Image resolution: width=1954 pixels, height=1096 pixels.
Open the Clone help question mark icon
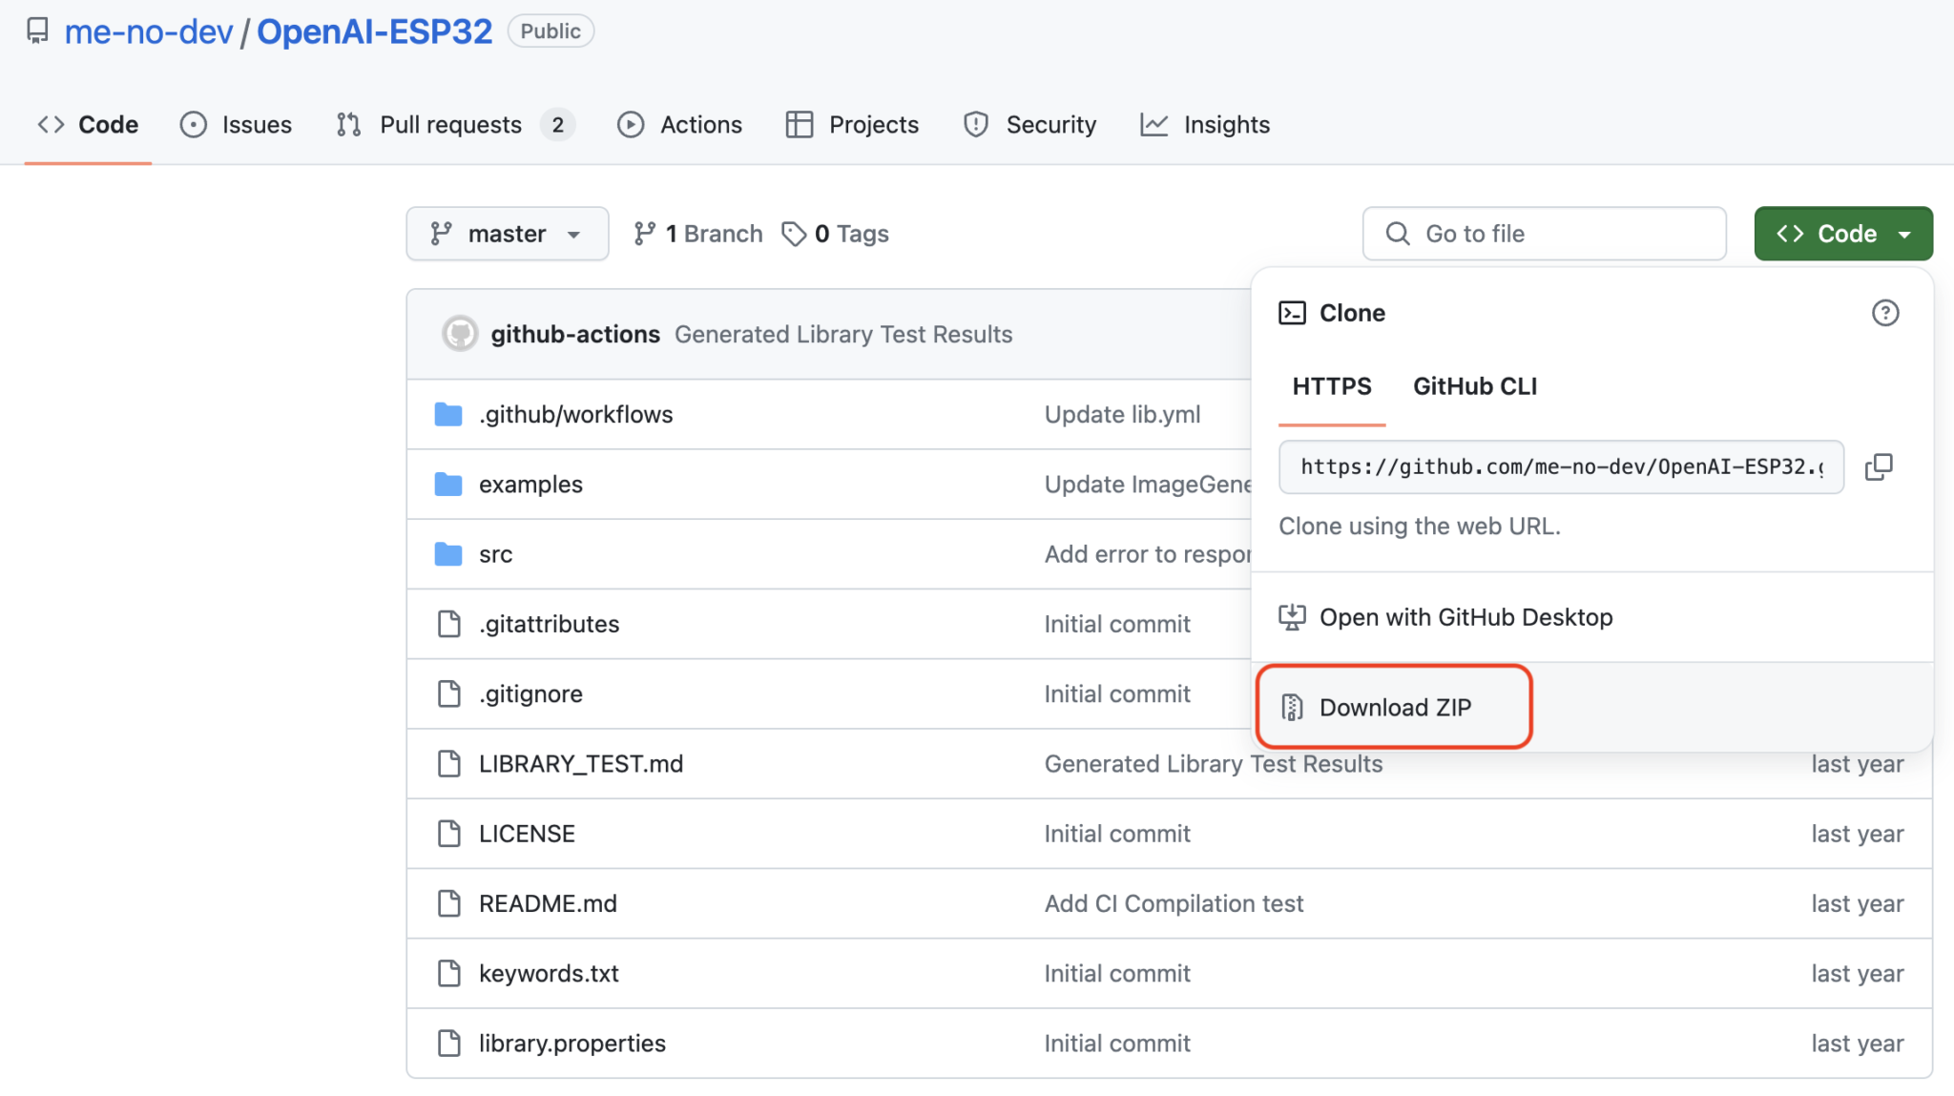(x=1884, y=313)
